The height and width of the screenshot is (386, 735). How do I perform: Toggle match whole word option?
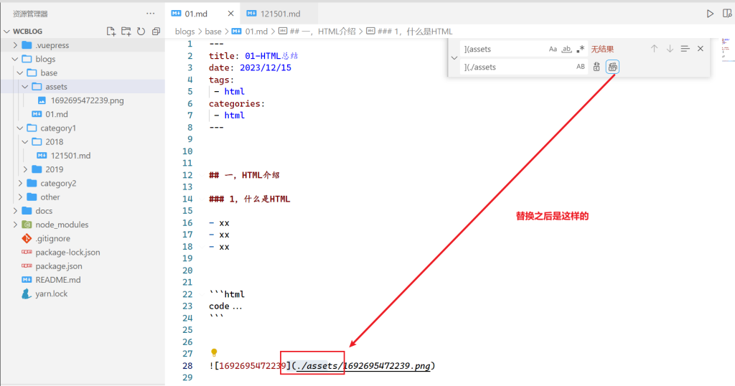pyautogui.click(x=567, y=49)
